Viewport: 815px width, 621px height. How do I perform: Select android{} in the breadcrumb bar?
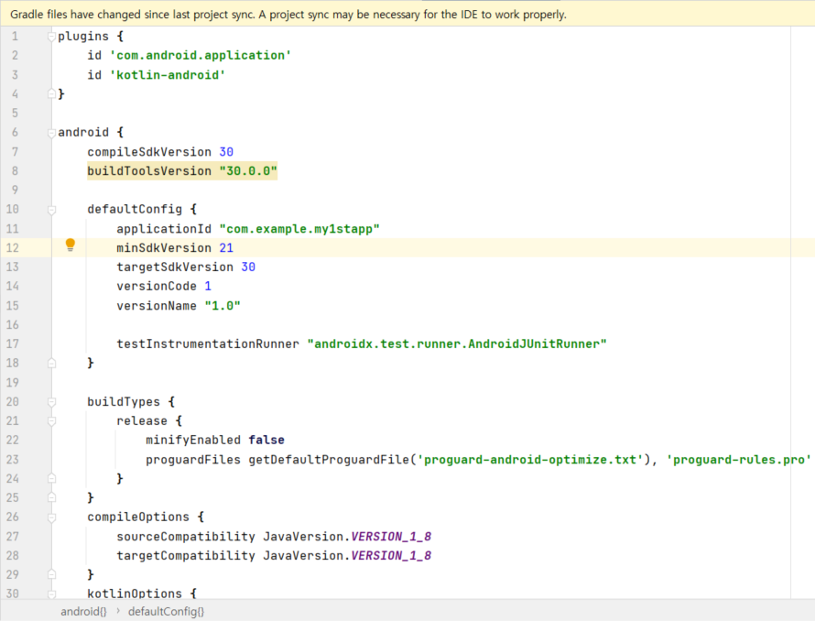coord(83,611)
